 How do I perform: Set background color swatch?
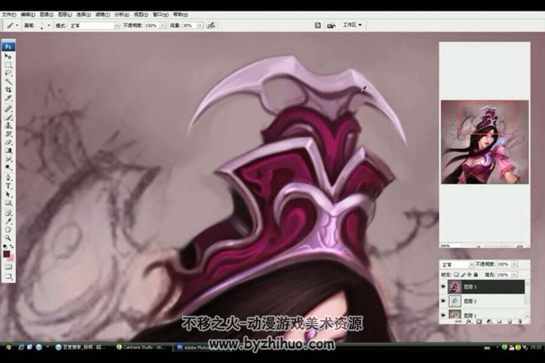point(12,258)
